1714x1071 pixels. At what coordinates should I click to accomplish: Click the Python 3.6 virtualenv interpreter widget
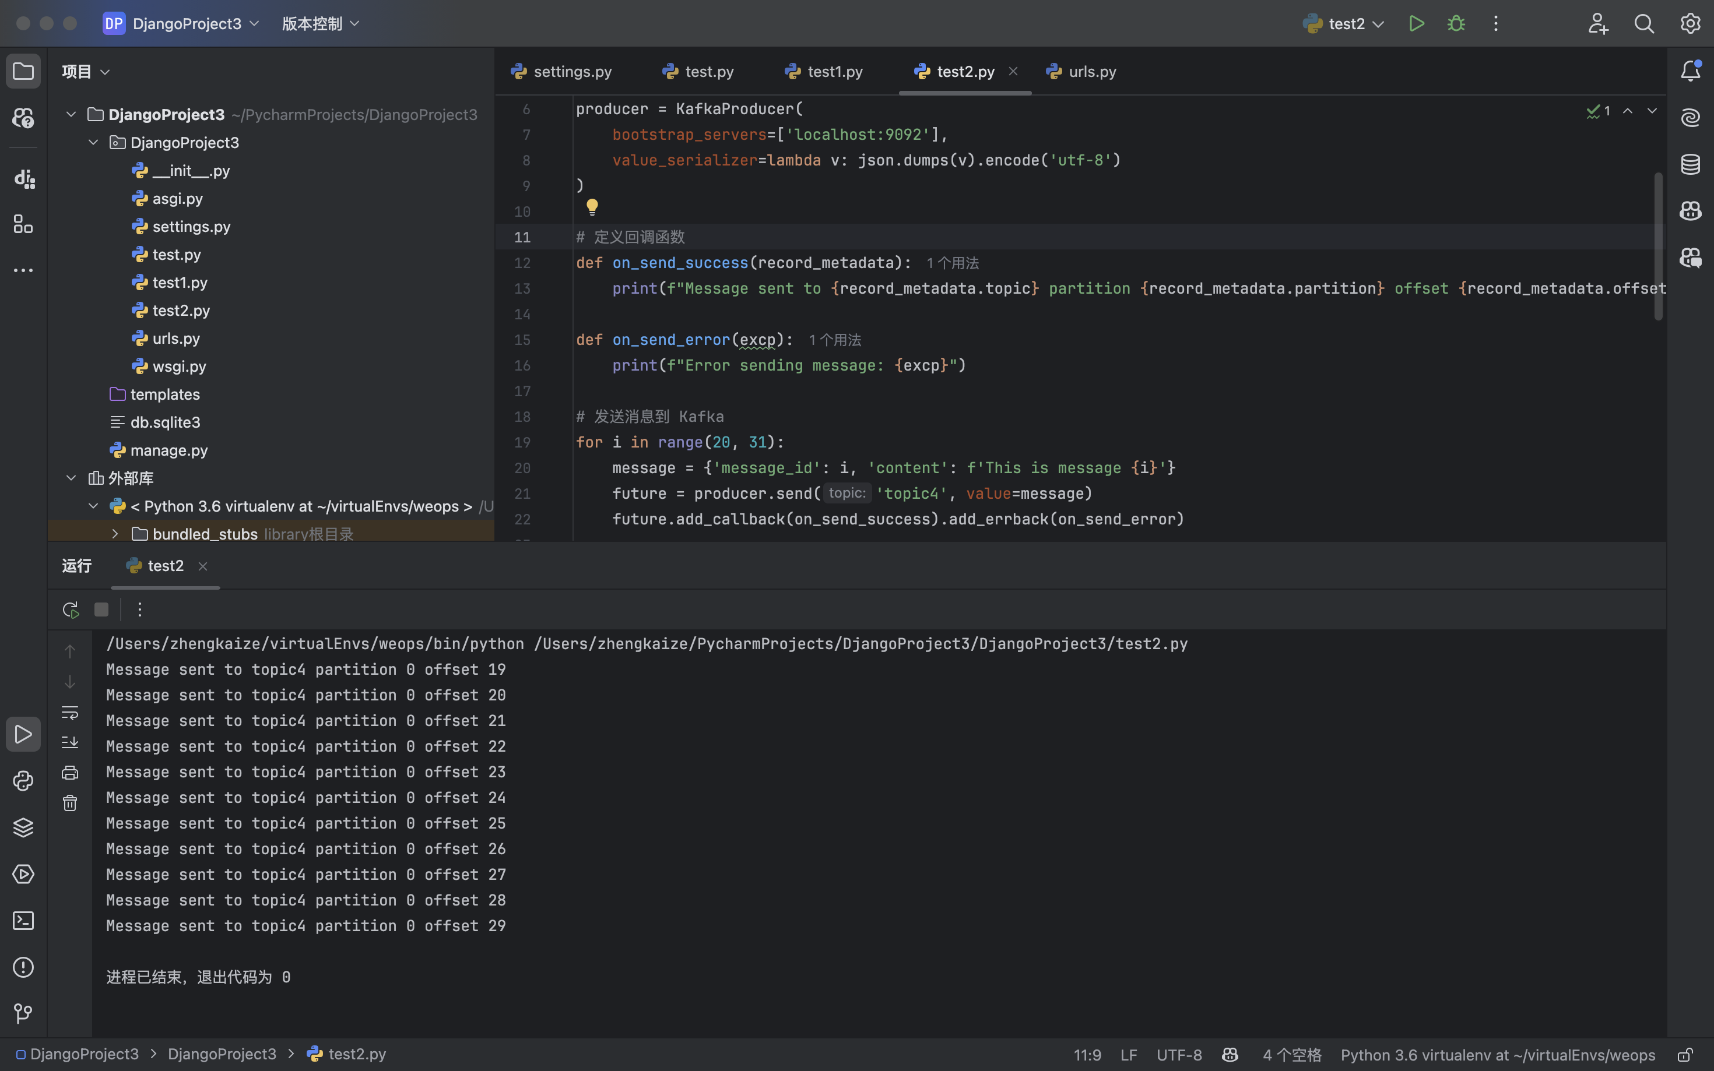pyautogui.click(x=1497, y=1055)
